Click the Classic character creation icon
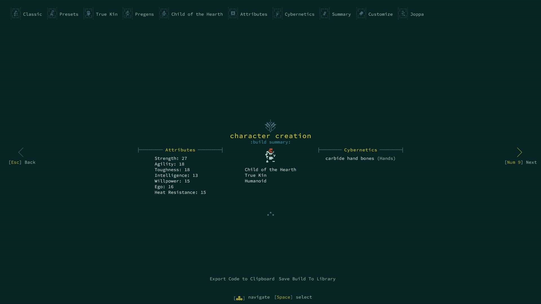This screenshot has width=541, height=304. point(15,14)
